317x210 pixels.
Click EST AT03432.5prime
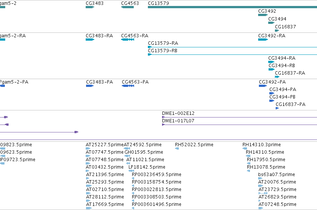(105, 167)
